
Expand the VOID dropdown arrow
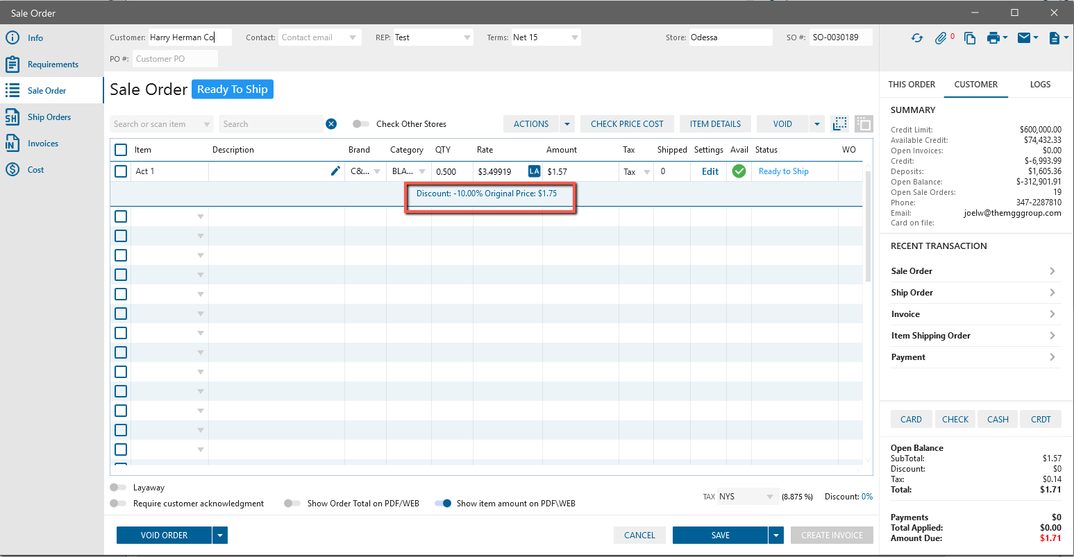pos(817,124)
